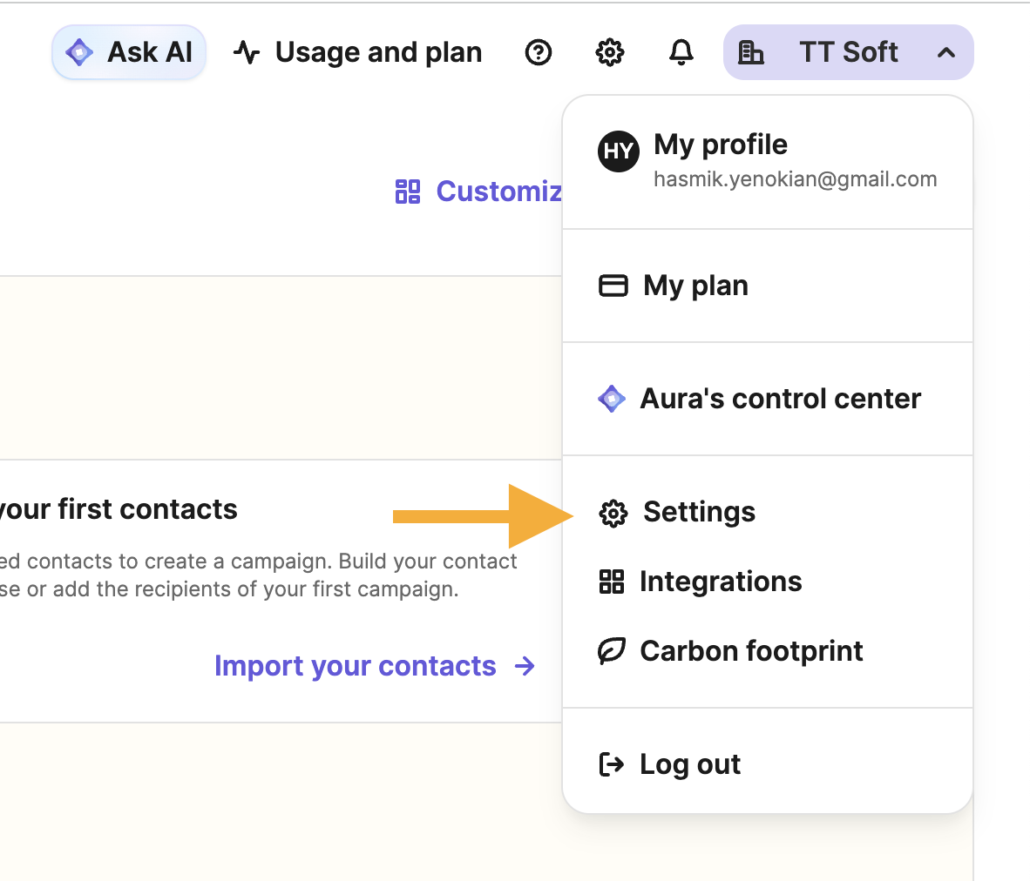
Task: Select My plan menu item
Action: click(767, 286)
